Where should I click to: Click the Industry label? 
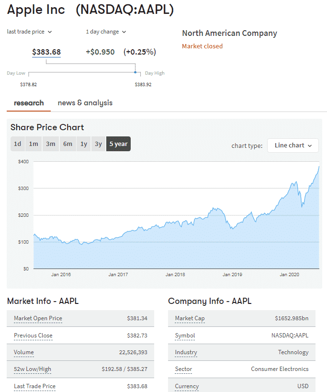(186, 352)
